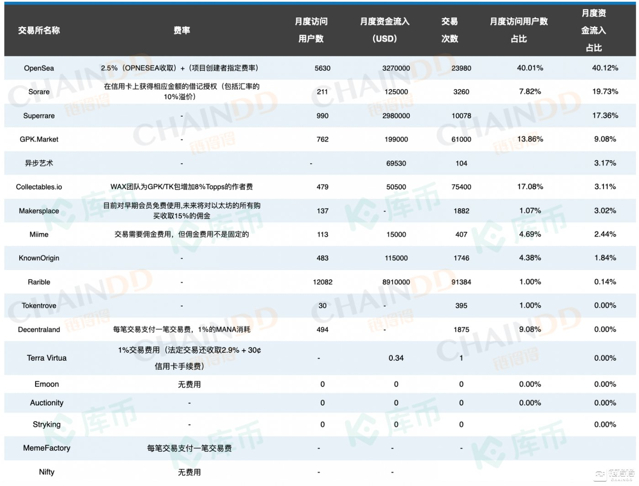Viewport: 639px width, 486px height.
Task: Click the percentage 19.73%
Action: point(605,91)
